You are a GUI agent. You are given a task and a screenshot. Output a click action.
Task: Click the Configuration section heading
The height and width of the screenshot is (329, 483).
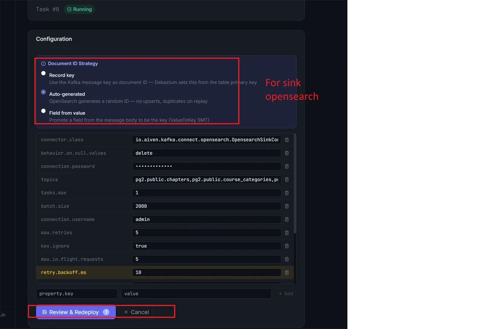tap(54, 39)
